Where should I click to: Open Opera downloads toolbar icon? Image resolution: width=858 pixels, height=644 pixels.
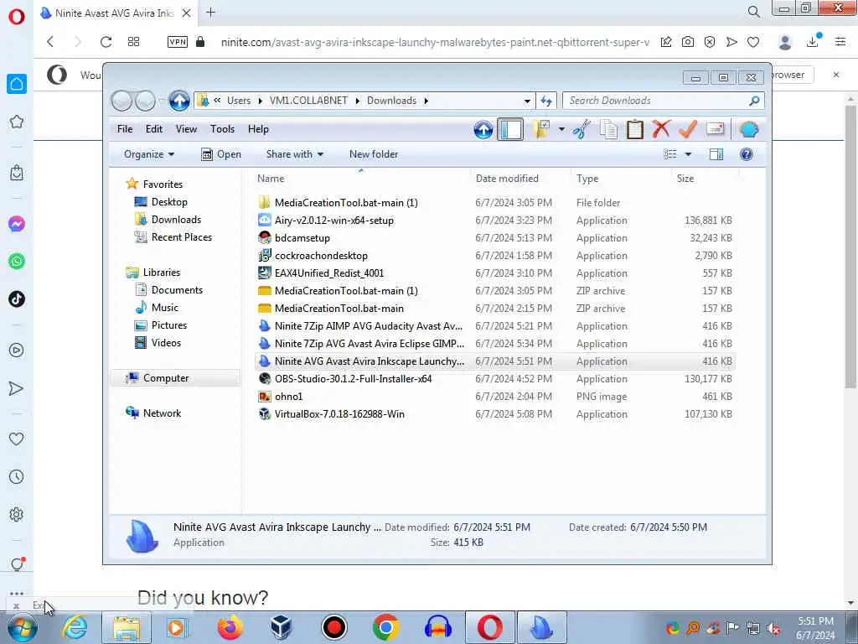pyautogui.click(x=814, y=42)
